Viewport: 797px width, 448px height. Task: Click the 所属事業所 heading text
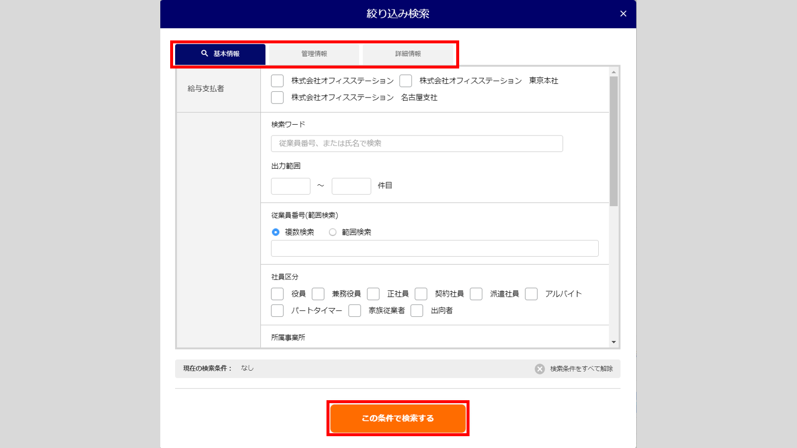(288, 338)
